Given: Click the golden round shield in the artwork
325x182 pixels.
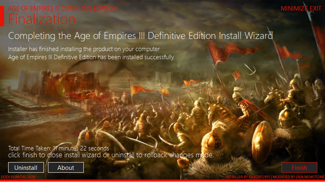Looking at the screenshot, I should pos(262,141).
